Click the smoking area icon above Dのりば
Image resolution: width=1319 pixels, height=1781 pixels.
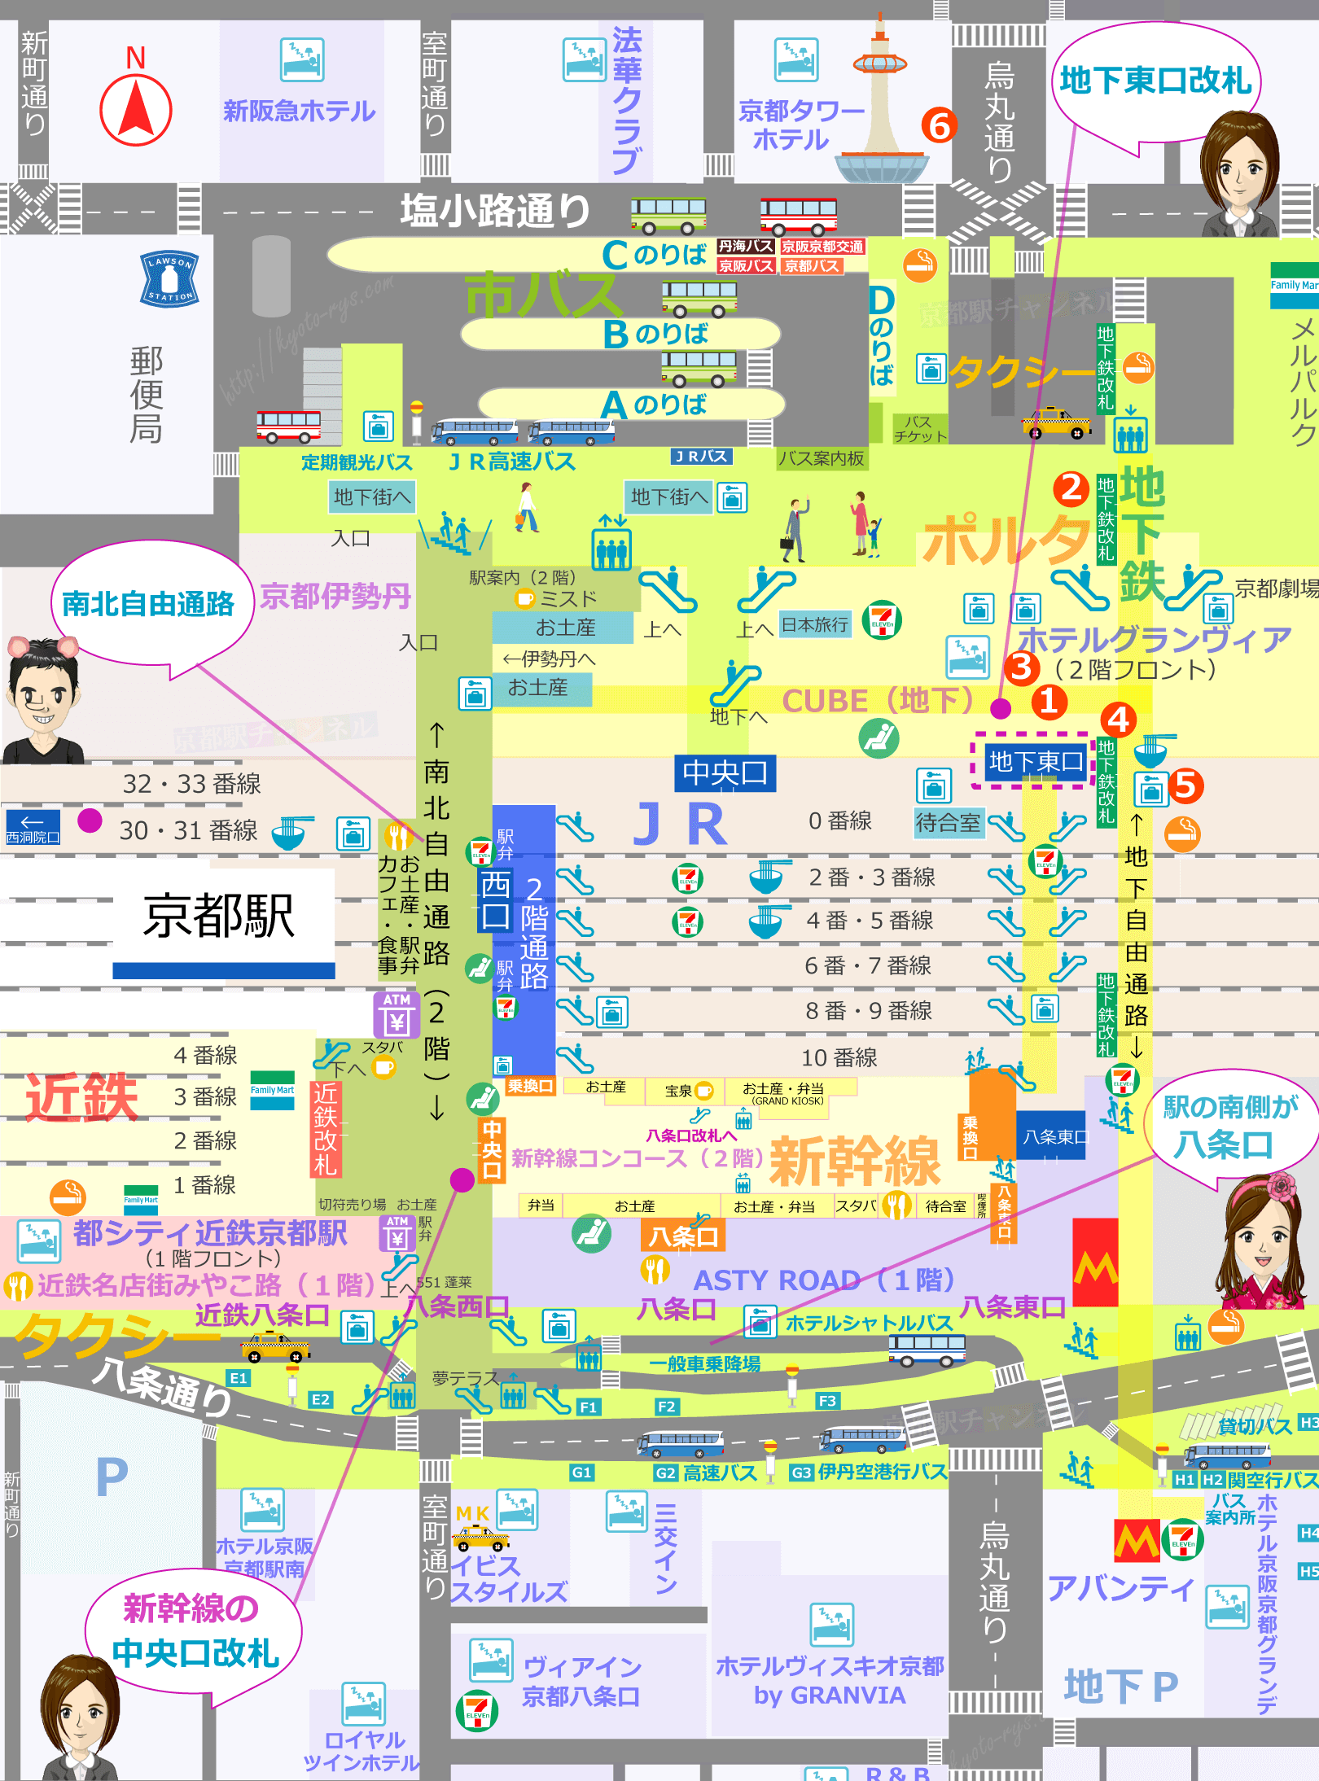tap(920, 265)
